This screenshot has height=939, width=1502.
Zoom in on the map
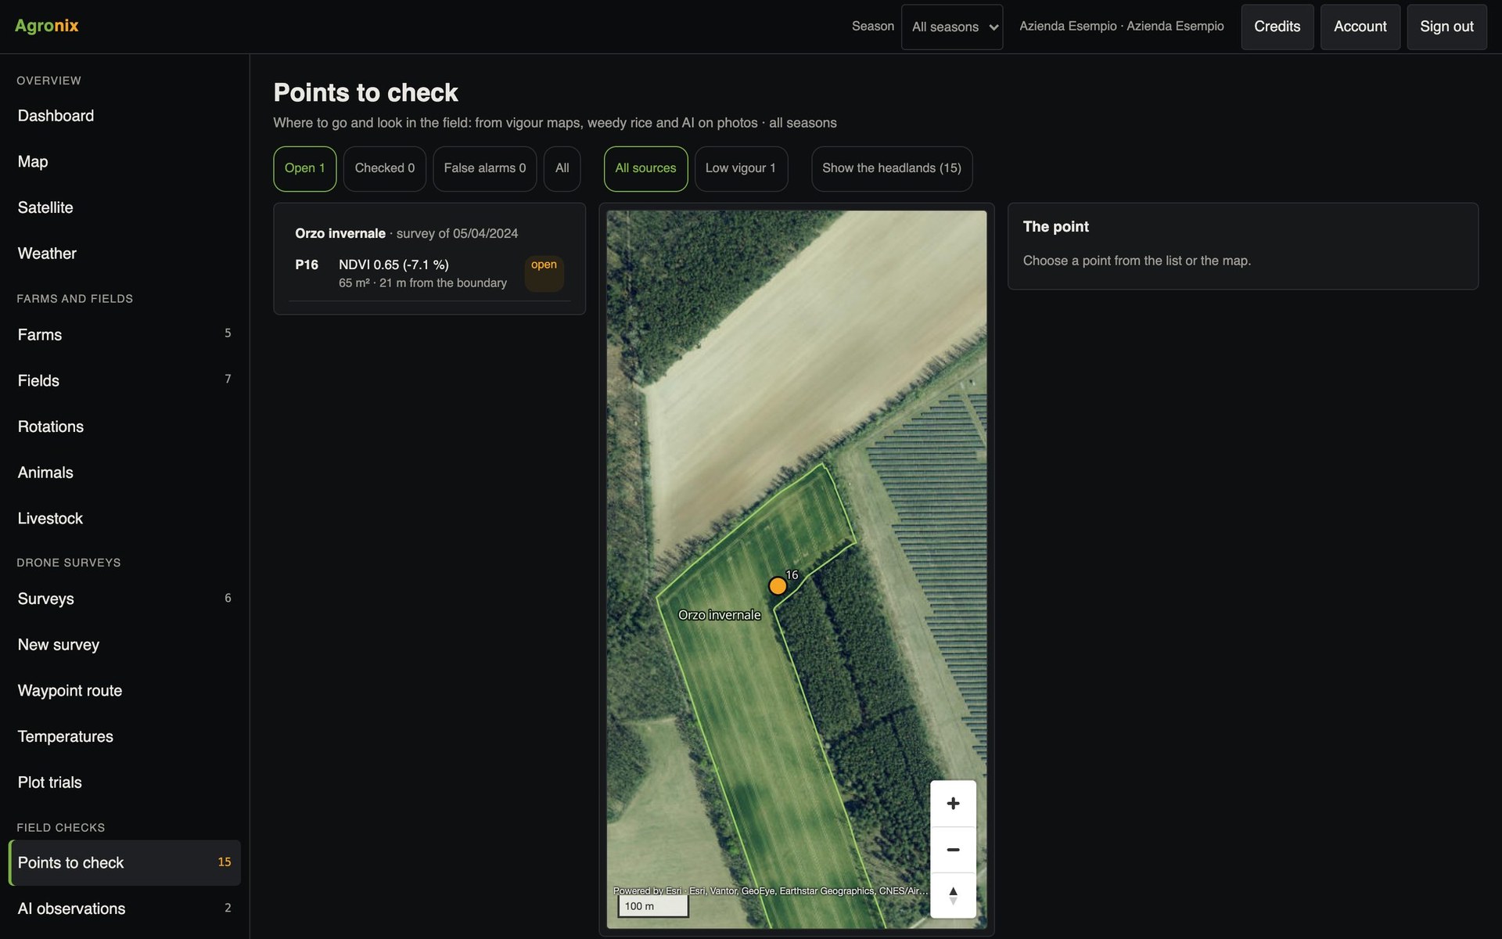953,804
